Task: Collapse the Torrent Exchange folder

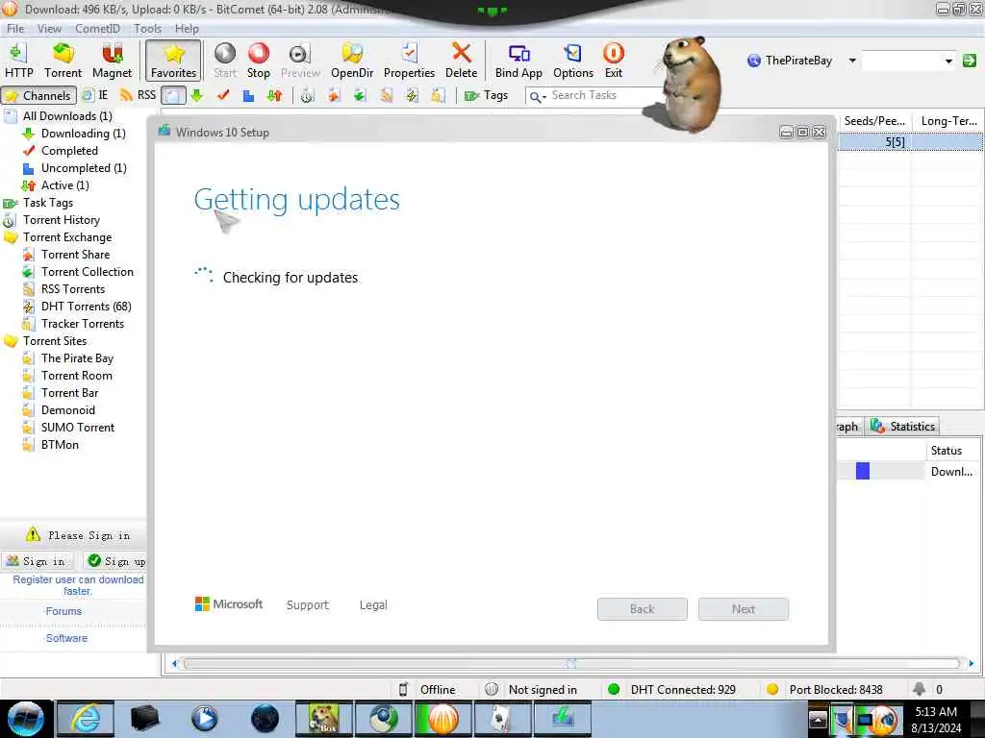Action: pos(67,237)
